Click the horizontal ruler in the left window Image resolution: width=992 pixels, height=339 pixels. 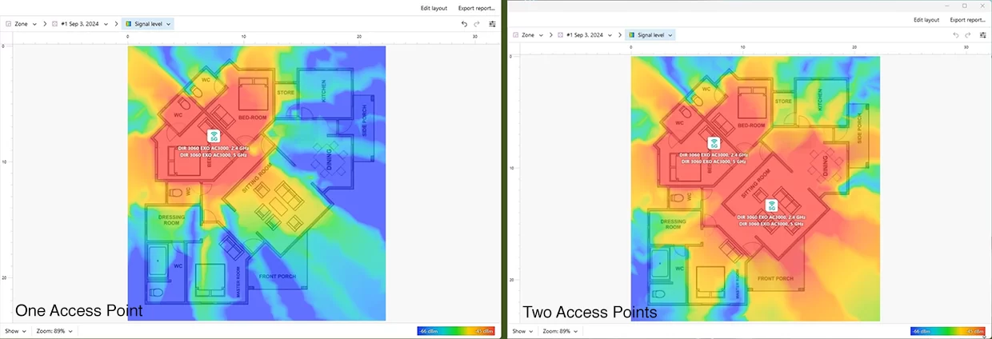(256, 38)
